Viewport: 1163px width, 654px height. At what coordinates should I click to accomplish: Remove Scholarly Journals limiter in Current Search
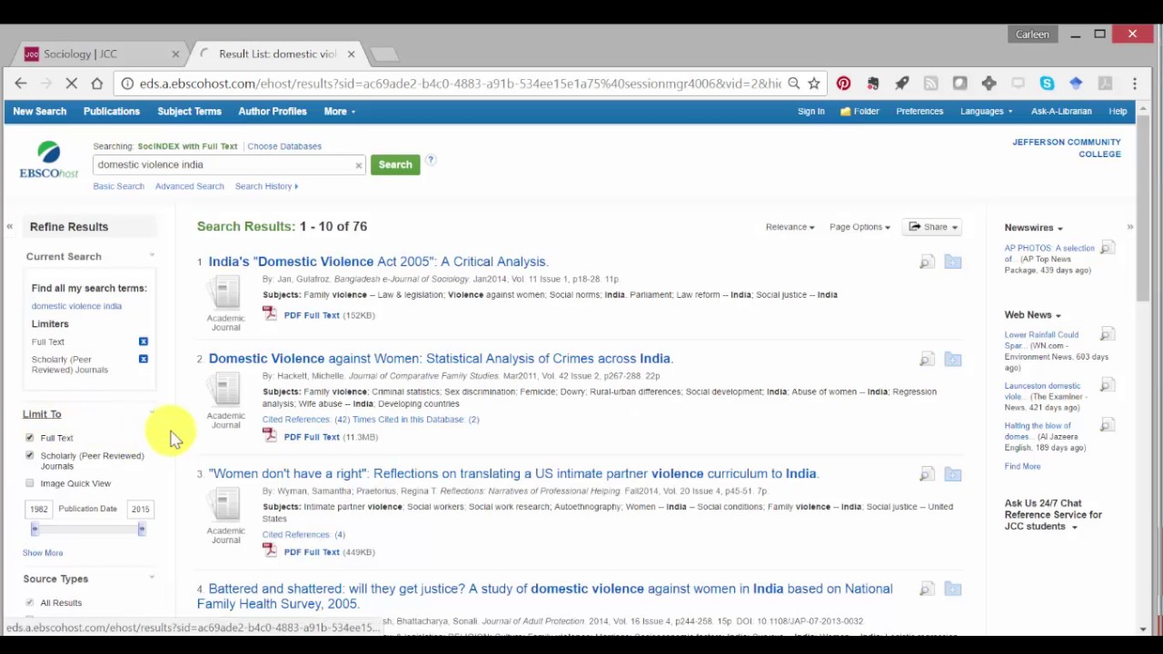click(x=143, y=359)
